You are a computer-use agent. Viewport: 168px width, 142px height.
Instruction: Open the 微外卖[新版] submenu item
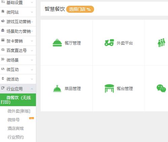point(19,111)
